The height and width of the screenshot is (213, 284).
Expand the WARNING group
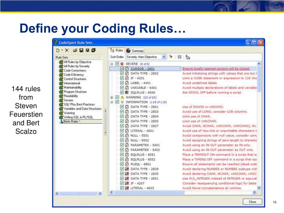coord(112,97)
